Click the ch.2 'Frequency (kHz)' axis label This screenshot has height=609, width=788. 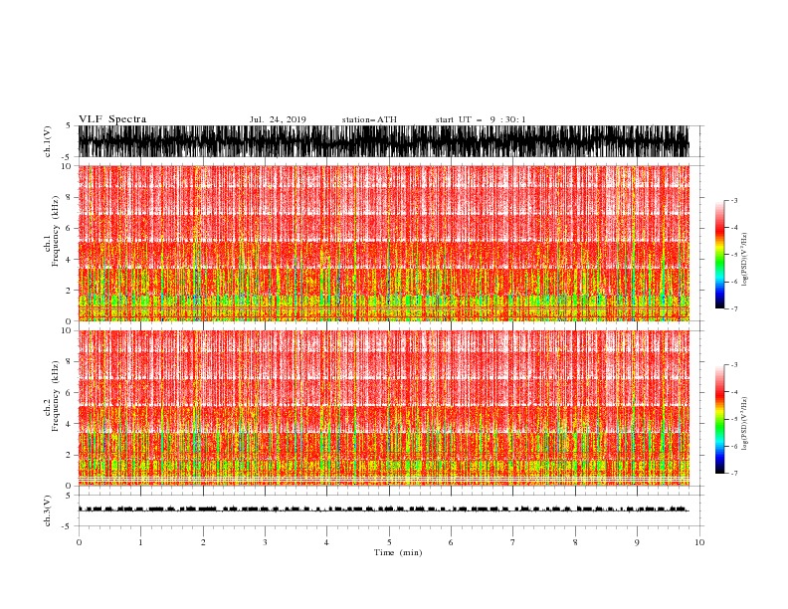[56, 396]
